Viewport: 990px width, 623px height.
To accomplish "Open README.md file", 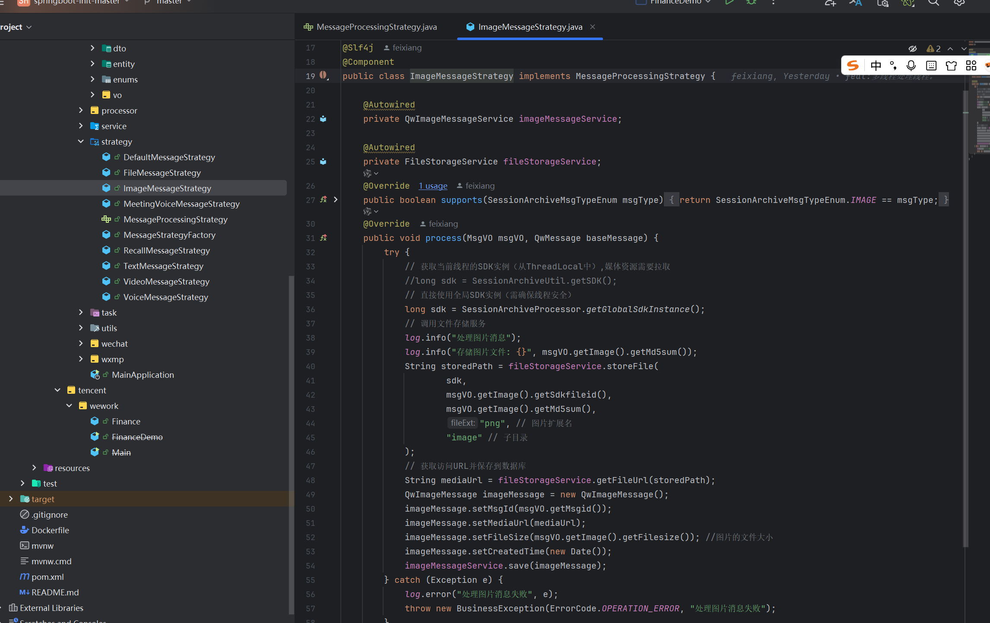I will coord(55,592).
